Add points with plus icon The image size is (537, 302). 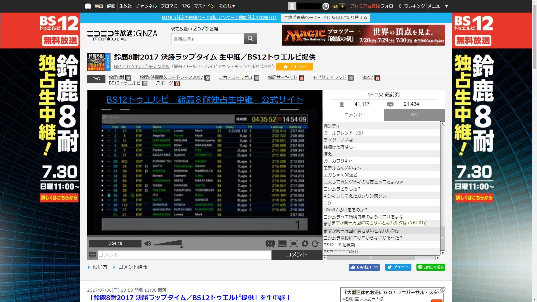coord(342,6)
